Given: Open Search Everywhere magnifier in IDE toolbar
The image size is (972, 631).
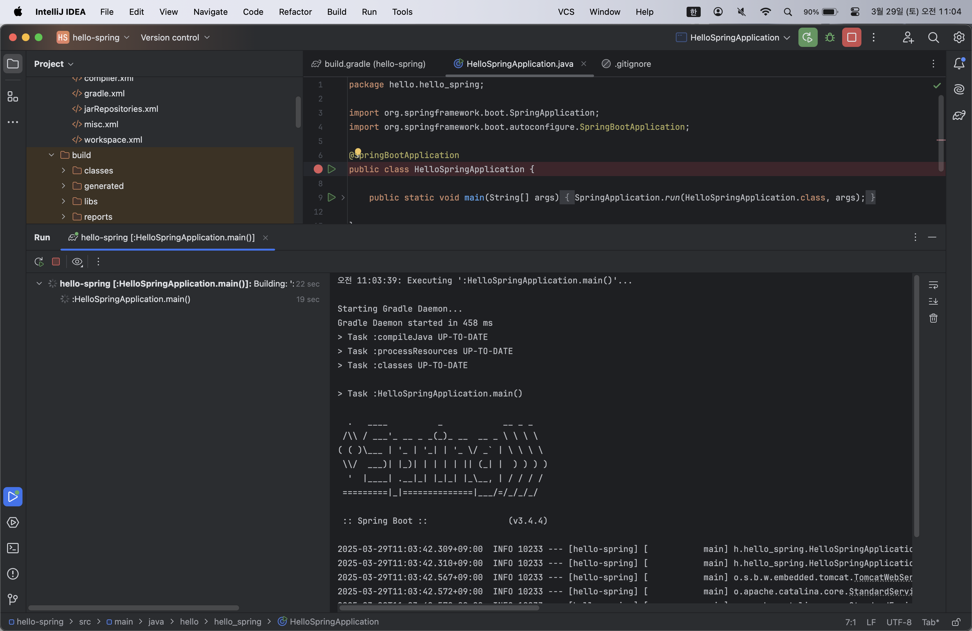Looking at the screenshot, I should click(x=933, y=38).
